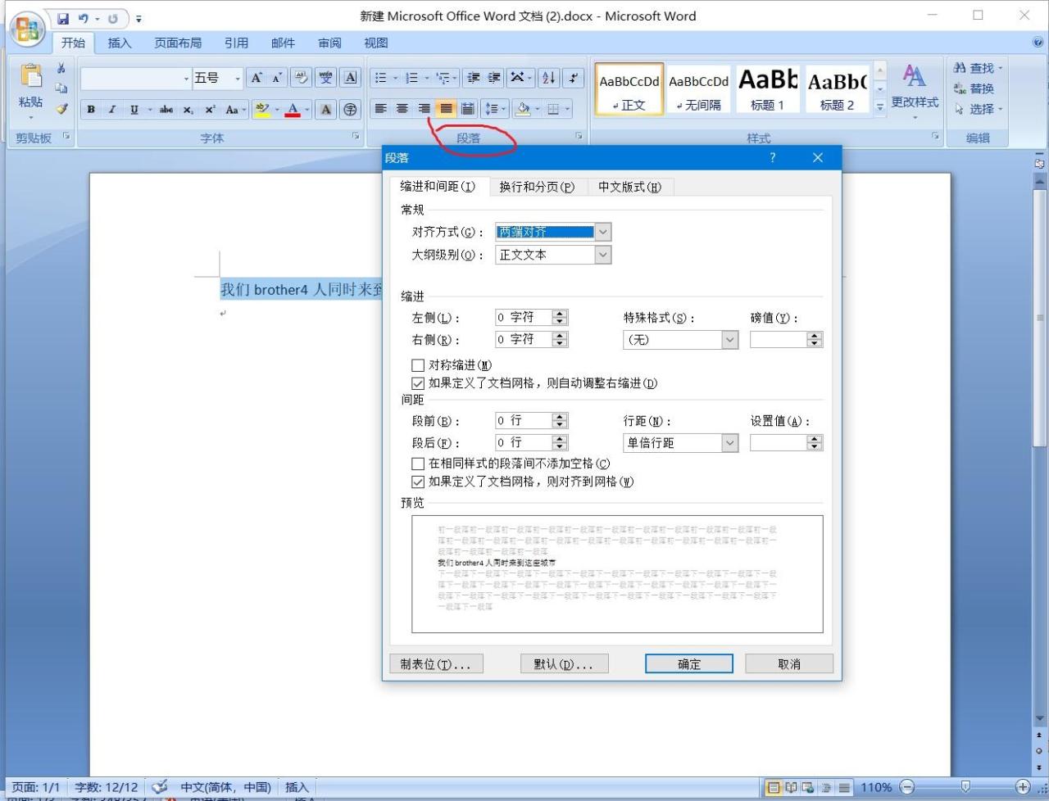
Task: Align text left in ribbon
Action: pos(380,108)
